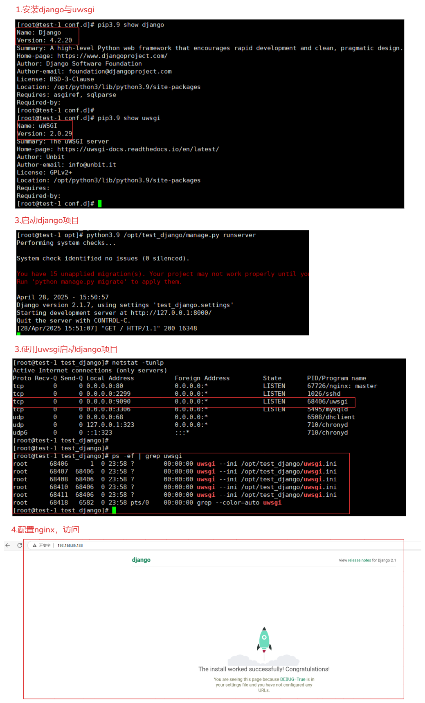The image size is (425, 703).
Task: Click the heading '3.启动django项目'
Action: pyautogui.click(x=47, y=220)
